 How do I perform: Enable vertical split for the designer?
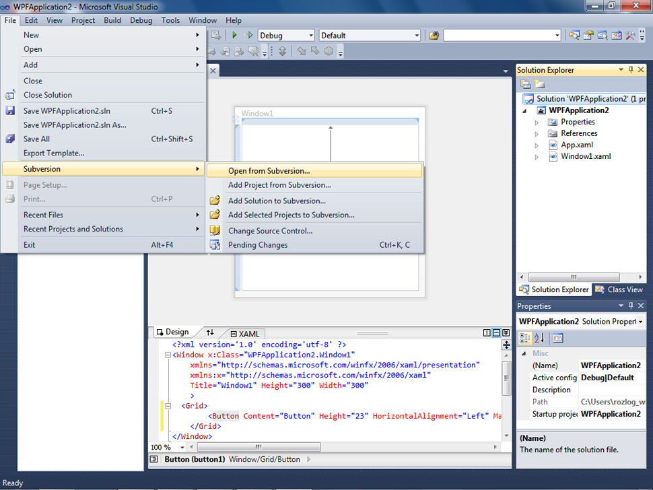tap(487, 332)
